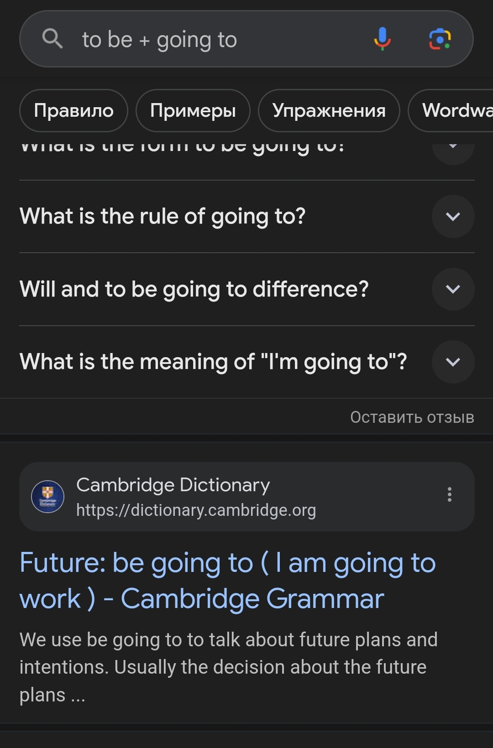Image resolution: width=493 pixels, height=748 pixels.
Task: Open Google Lens camera search
Action: click(440, 39)
